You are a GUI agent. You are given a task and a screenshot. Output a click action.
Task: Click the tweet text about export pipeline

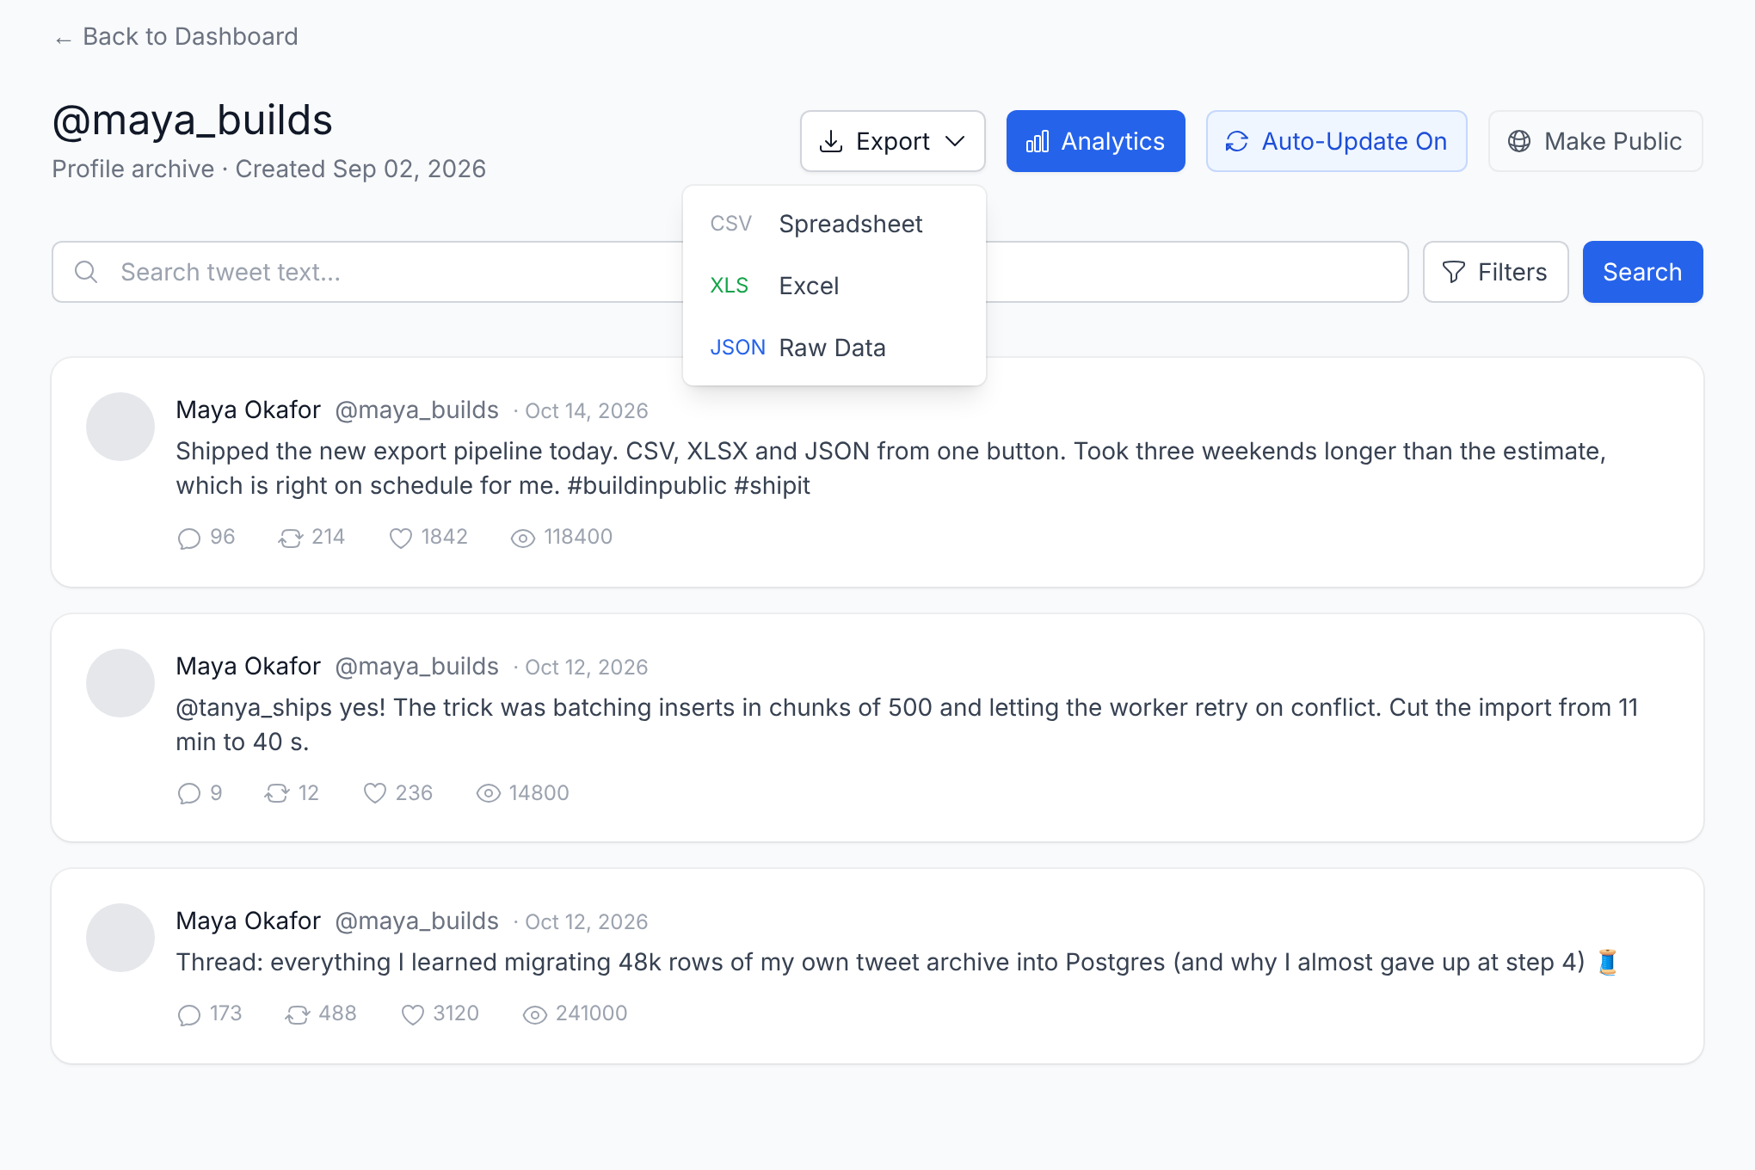(891, 468)
